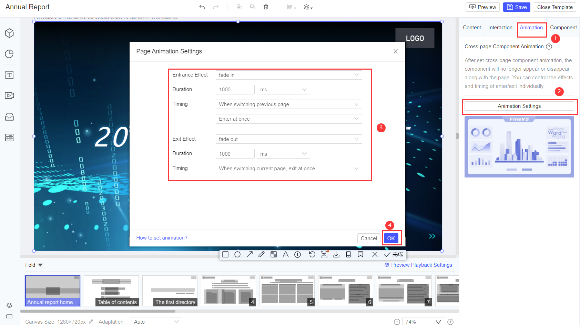Open the media component panel in left sidebar
580x325 pixels.
point(9,95)
